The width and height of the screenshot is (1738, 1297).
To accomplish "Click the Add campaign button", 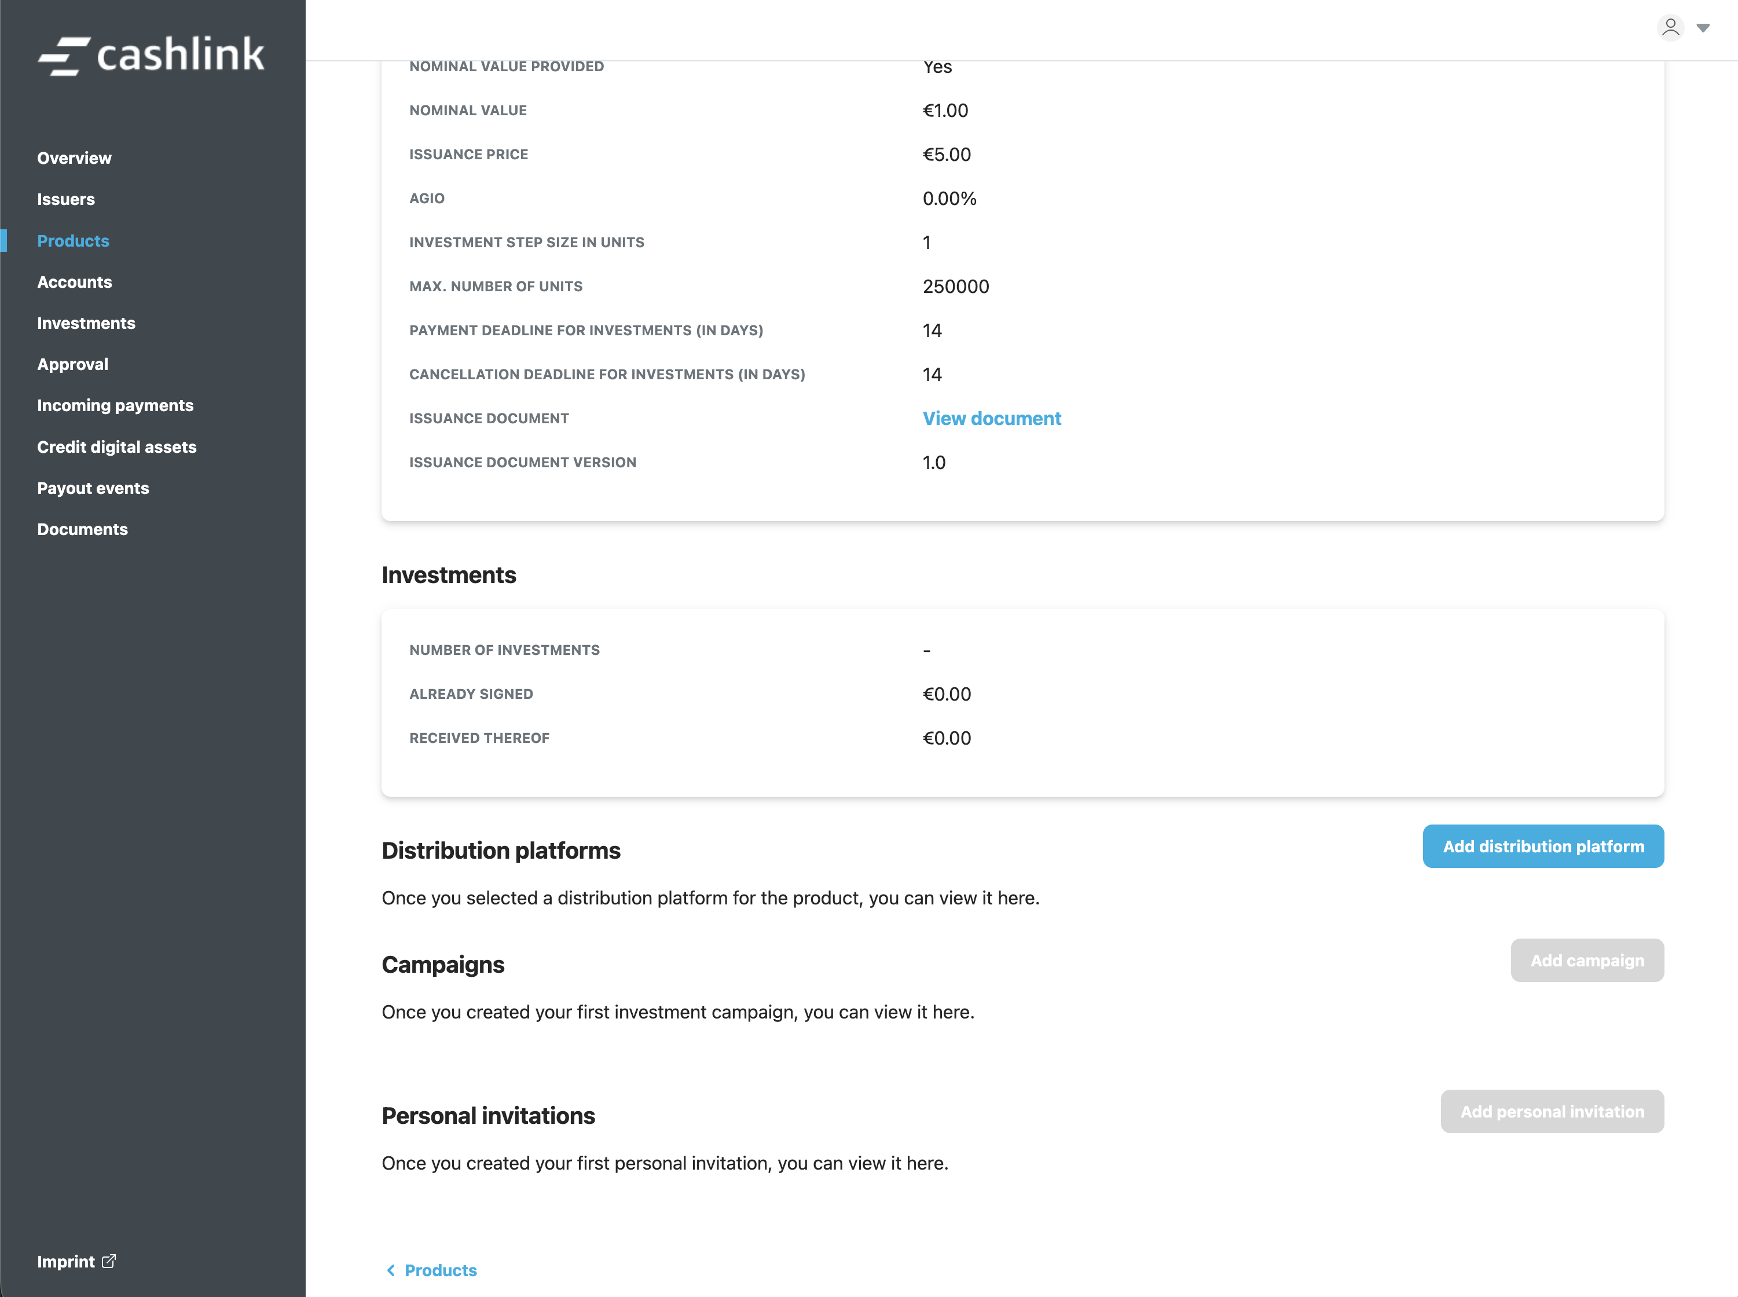I will coord(1586,960).
